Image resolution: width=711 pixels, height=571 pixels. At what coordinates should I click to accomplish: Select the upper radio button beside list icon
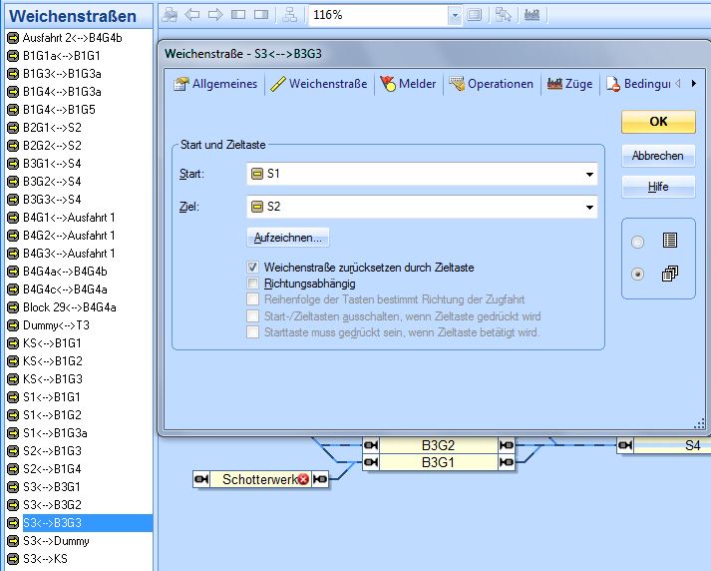(x=638, y=242)
